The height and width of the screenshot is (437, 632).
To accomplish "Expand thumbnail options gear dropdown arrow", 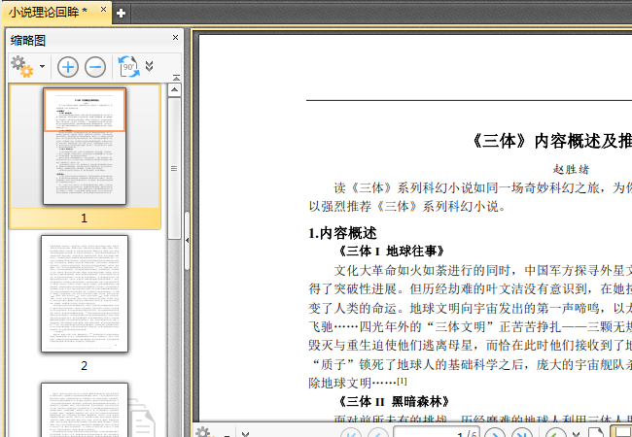I will pos(43,67).
